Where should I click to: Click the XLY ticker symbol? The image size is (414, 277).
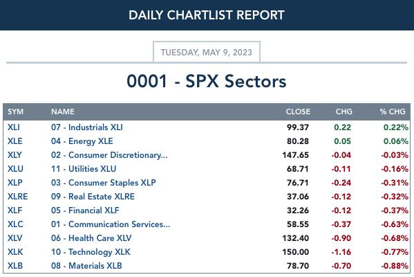(x=15, y=154)
